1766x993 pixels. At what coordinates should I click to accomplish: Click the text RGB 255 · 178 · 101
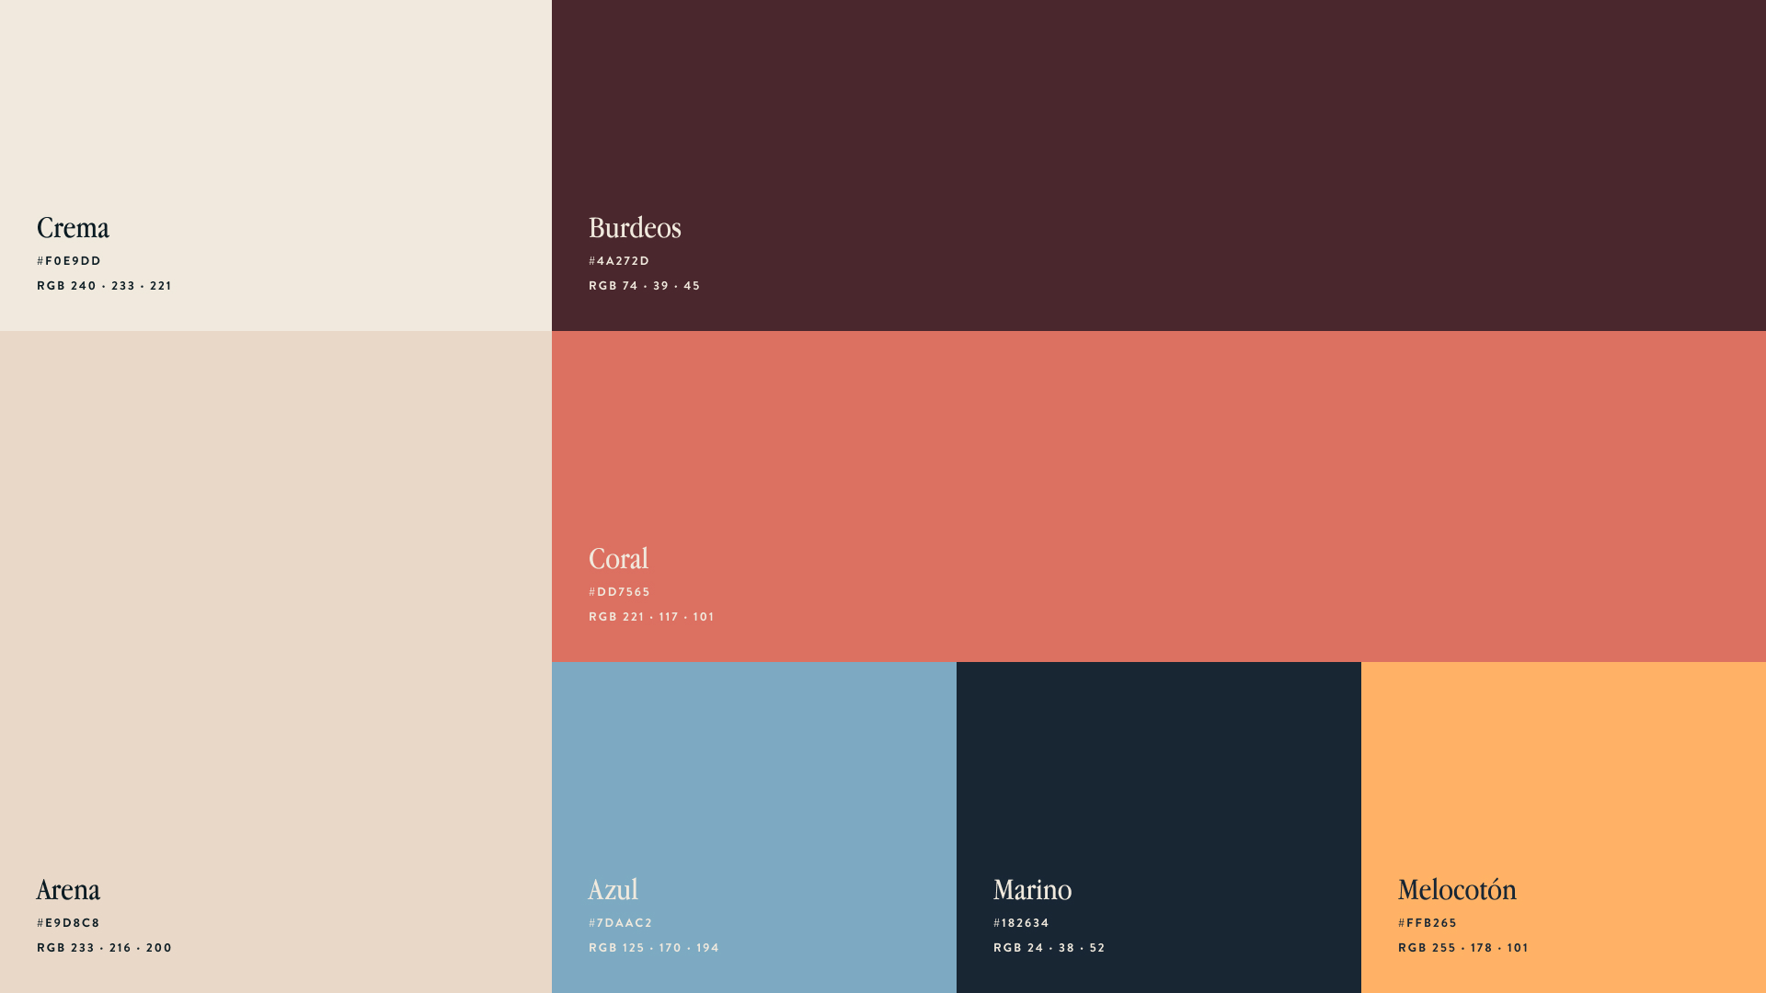pyautogui.click(x=1462, y=948)
